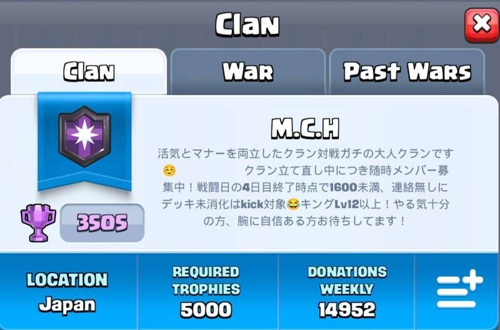Viewport: 500px width, 330px height.
Task: Open the member list plus icon
Action: click(x=459, y=289)
